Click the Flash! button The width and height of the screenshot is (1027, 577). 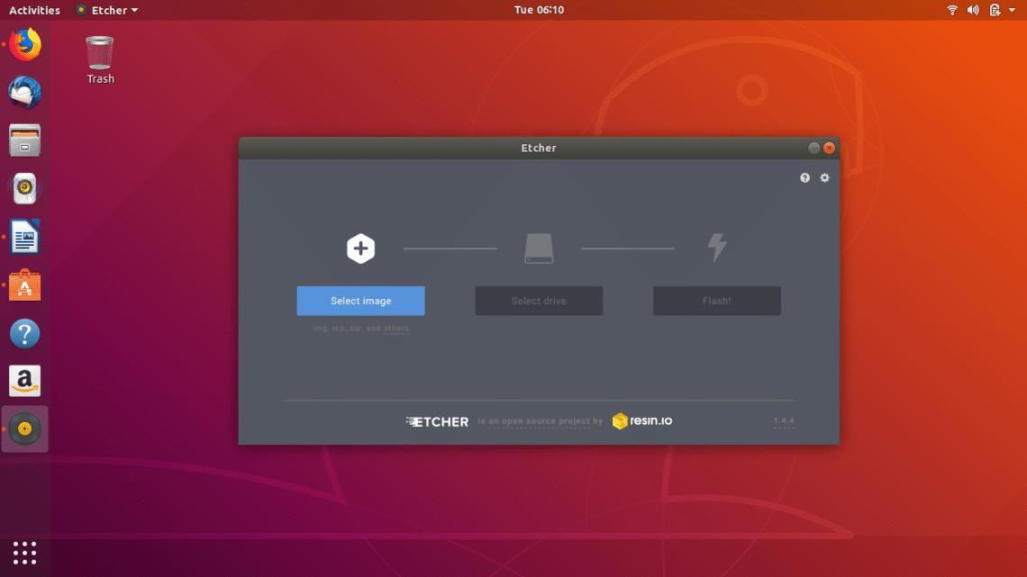717,301
